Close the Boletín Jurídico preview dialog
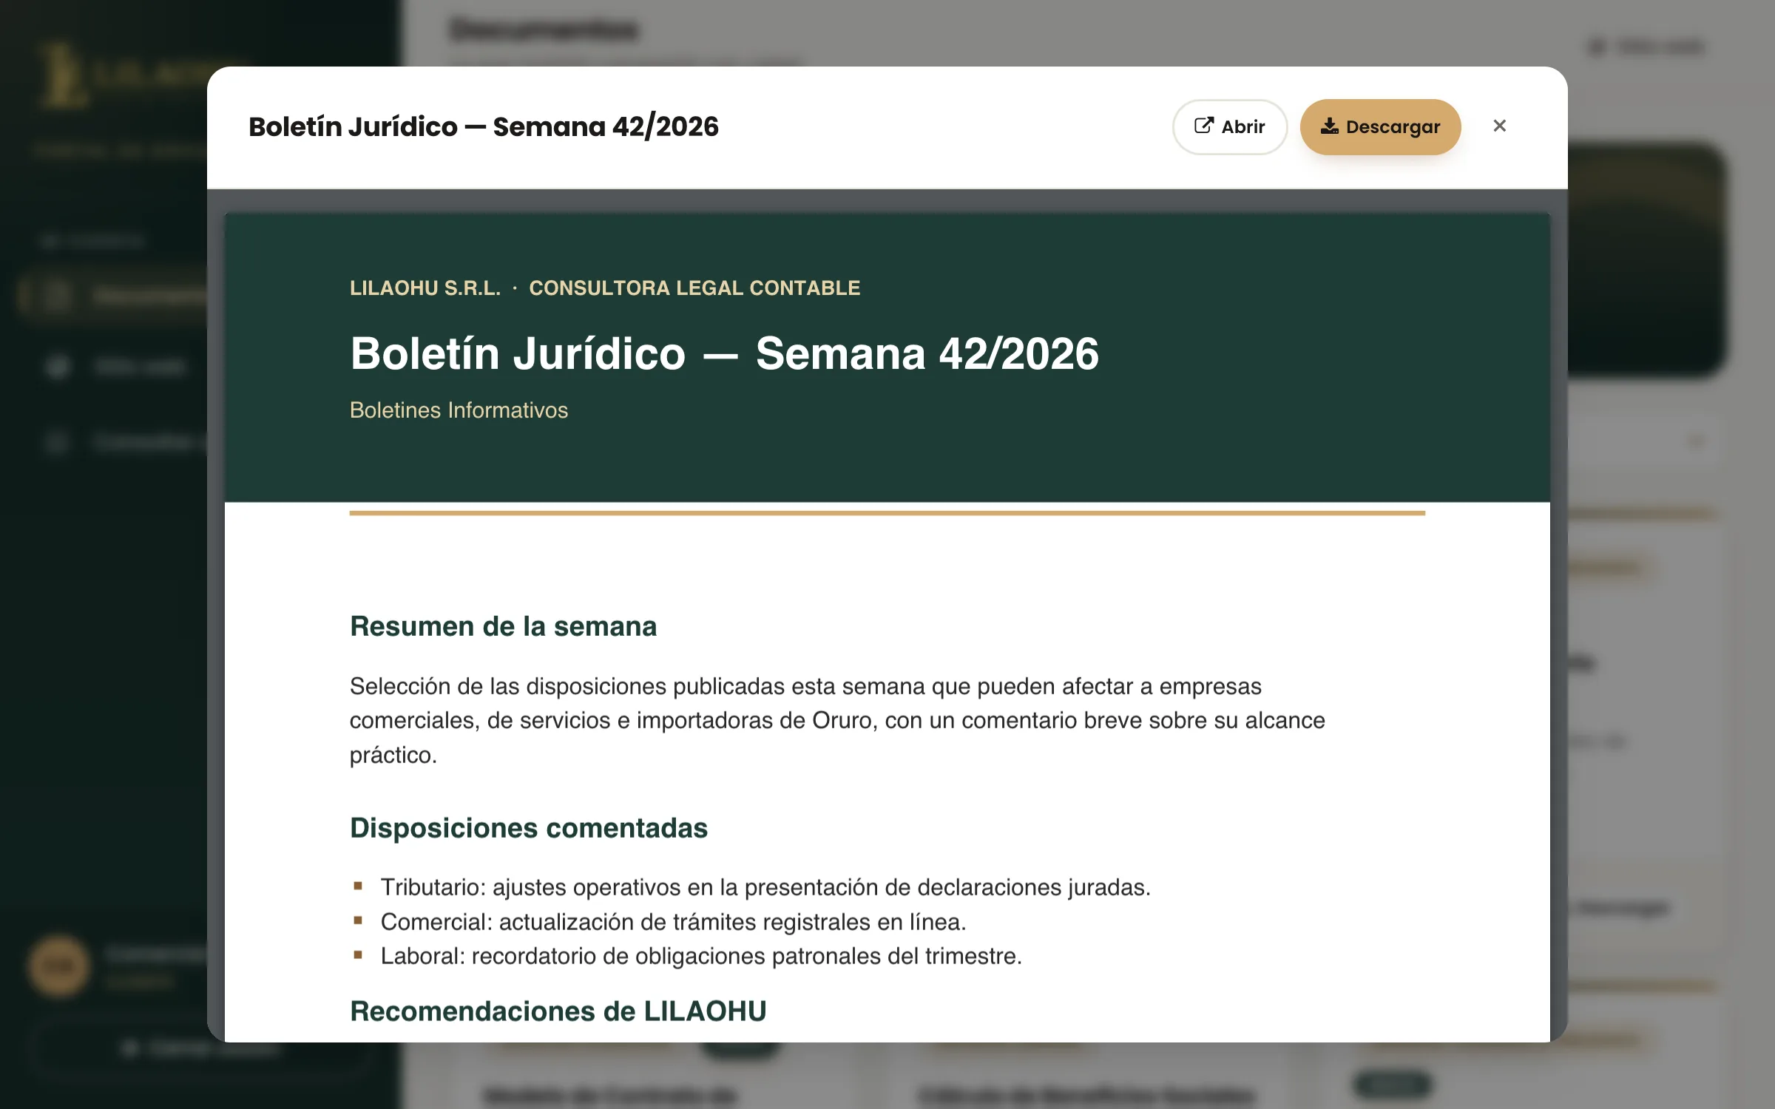1775x1109 pixels. [1499, 126]
